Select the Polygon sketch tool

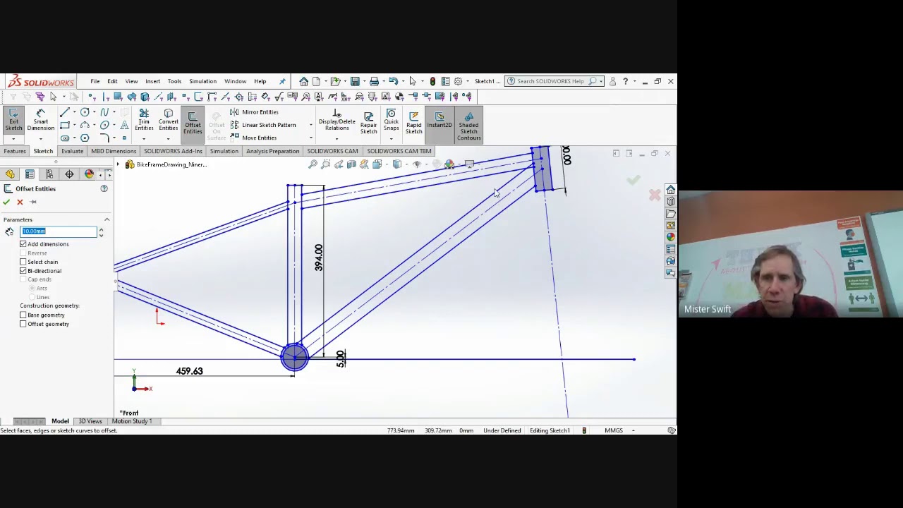click(x=85, y=138)
